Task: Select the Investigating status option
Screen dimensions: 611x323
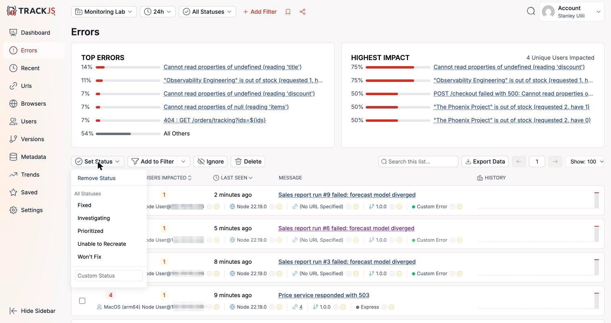Action: pyautogui.click(x=94, y=218)
